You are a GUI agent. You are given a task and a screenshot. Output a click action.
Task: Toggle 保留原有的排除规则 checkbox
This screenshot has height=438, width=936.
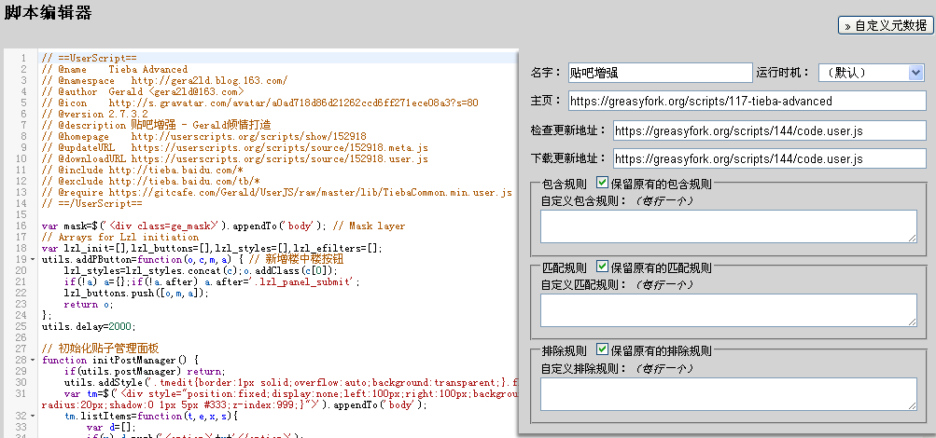tap(602, 349)
